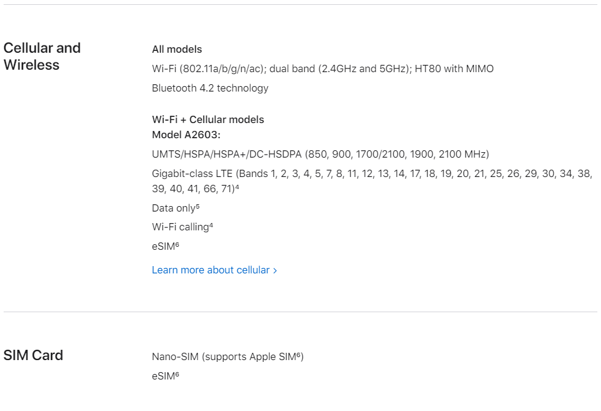Screen dimensions: 601x411
Task: Click footnote 6 beside Apple SIM
Action: tap(299, 355)
